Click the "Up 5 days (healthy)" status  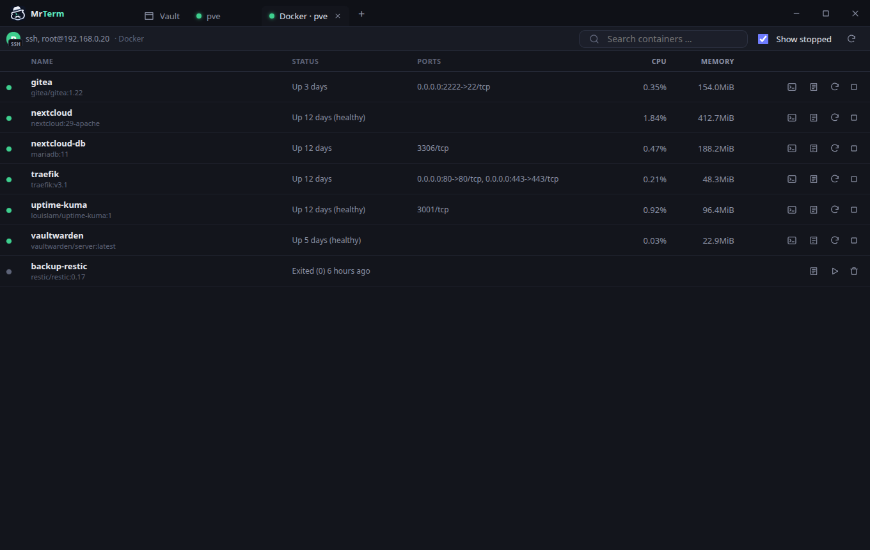(x=327, y=240)
